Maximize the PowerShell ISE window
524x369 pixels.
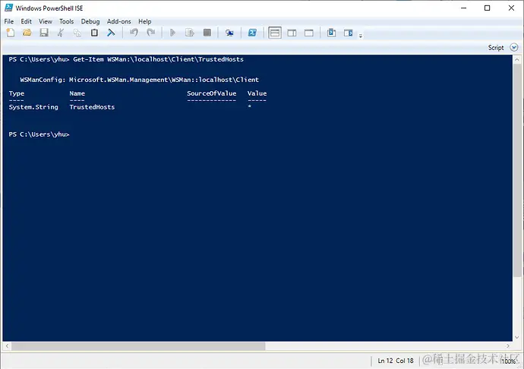point(488,8)
